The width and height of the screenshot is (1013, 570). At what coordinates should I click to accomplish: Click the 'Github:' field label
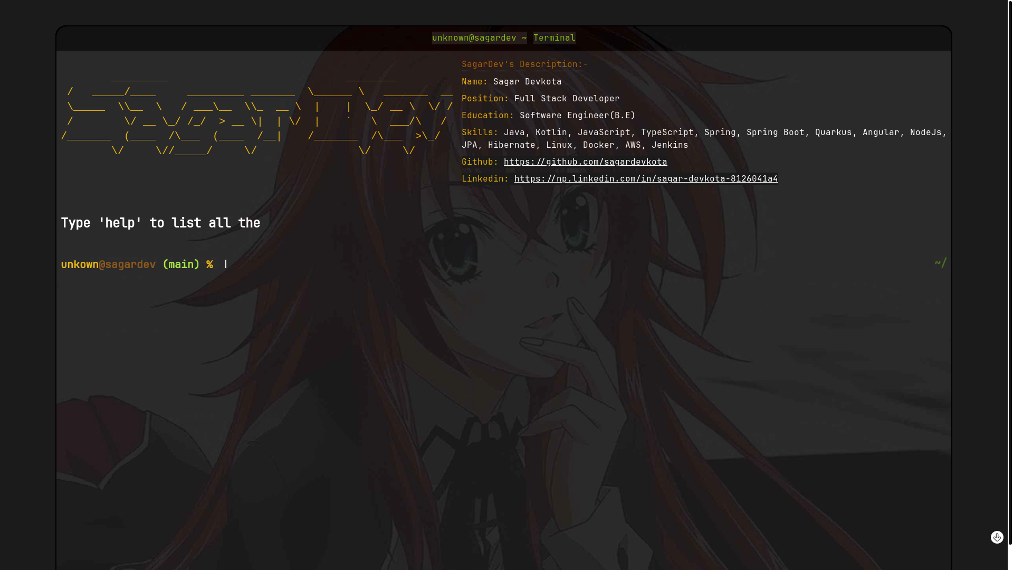click(x=480, y=162)
